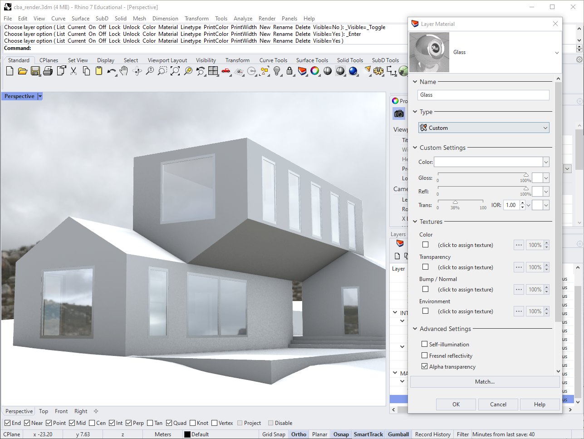Screen dimensions: 584x439
Task: Click the Lock objects padlock icon
Action: (290, 71)
